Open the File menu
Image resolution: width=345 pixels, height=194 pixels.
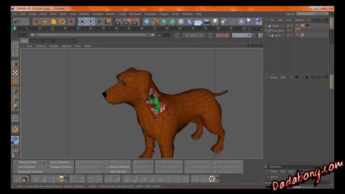pyautogui.click(x=15, y=14)
